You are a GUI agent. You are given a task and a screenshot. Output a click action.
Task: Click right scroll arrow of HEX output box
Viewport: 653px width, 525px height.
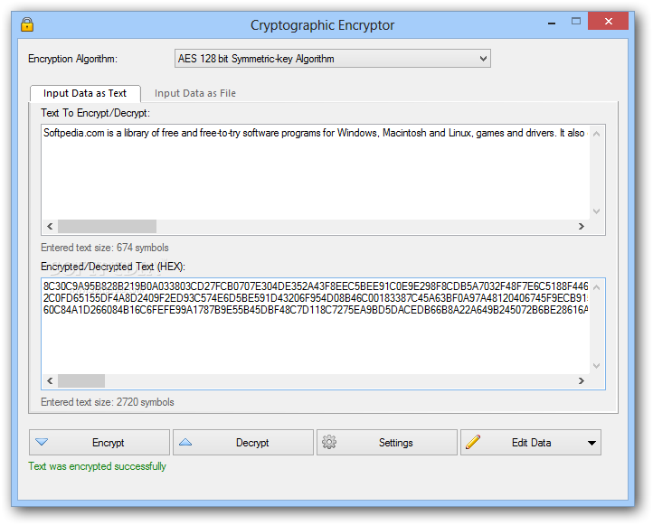pyautogui.click(x=582, y=380)
